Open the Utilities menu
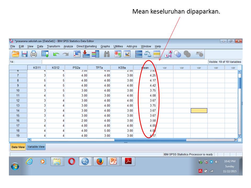 click(x=118, y=46)
